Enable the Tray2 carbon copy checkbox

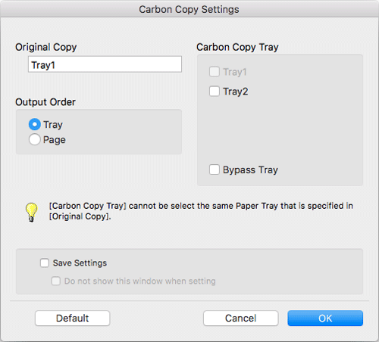tap(215, 92)
